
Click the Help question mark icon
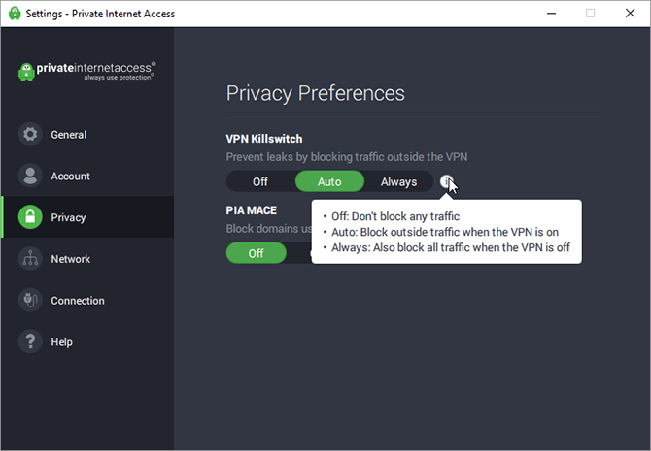pyautogui.click(x=30, y=341)
